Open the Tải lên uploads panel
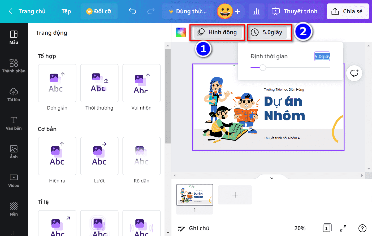The height and width of the screenshot is (236, 372). [x=14, y=95]
